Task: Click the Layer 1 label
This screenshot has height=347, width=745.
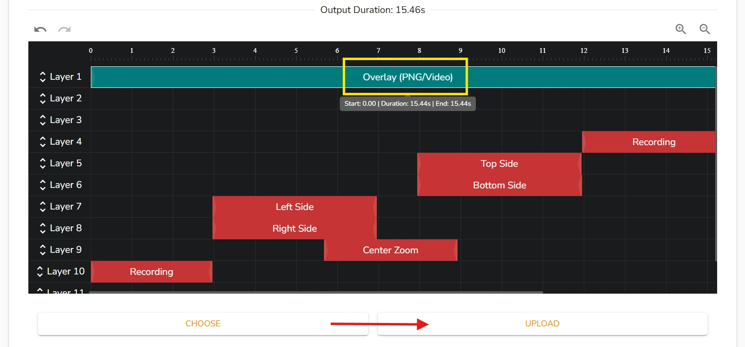Action: click(x=66, y=77)
